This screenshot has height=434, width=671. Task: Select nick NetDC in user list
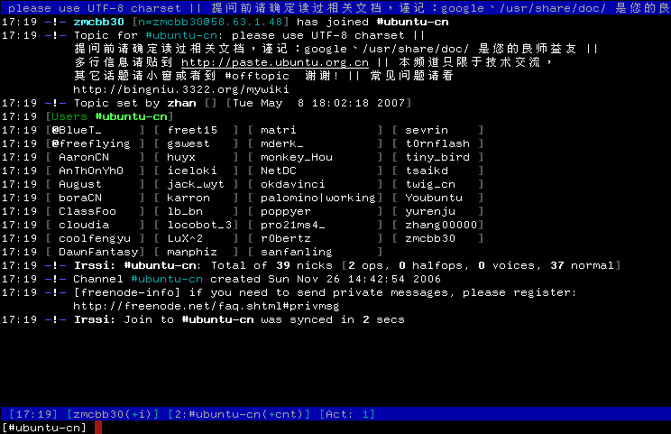(x=279, y=171)
